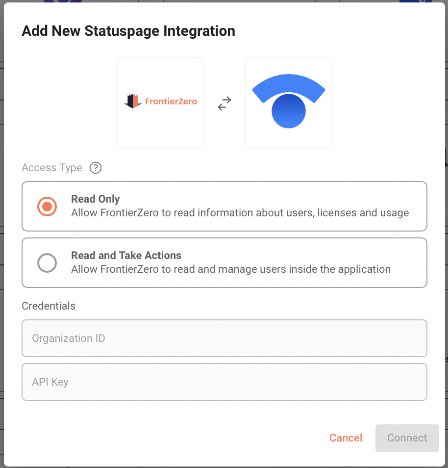This screenshot has width=448, height=468.
Task: Click the Statuspage logo's blue circle
Action: (289, 111)
